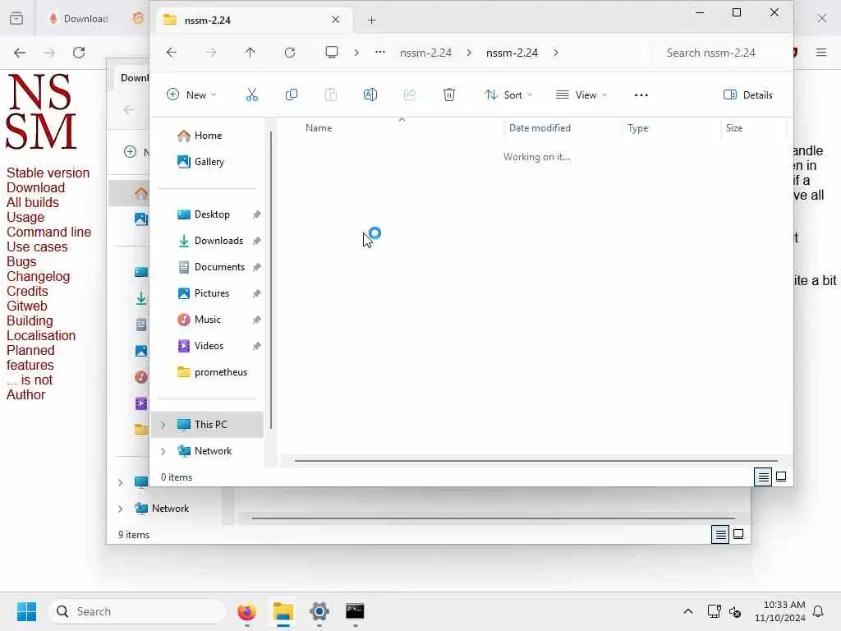Switch to details list view in the status bar
The image size is (841, 631).
point(763,477)
